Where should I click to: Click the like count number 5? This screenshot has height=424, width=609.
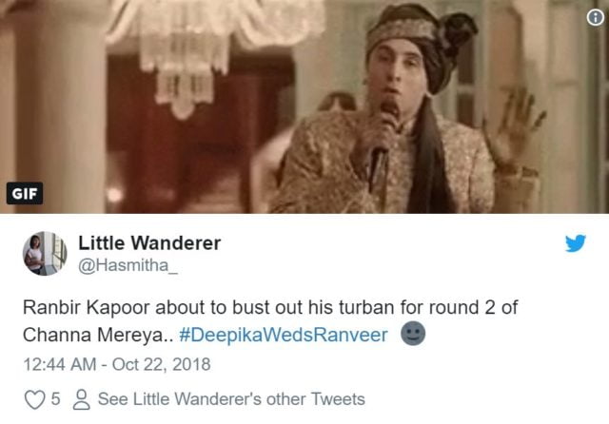[56, 399]
